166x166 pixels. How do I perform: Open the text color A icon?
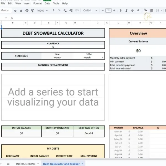[x=138, y=10]
